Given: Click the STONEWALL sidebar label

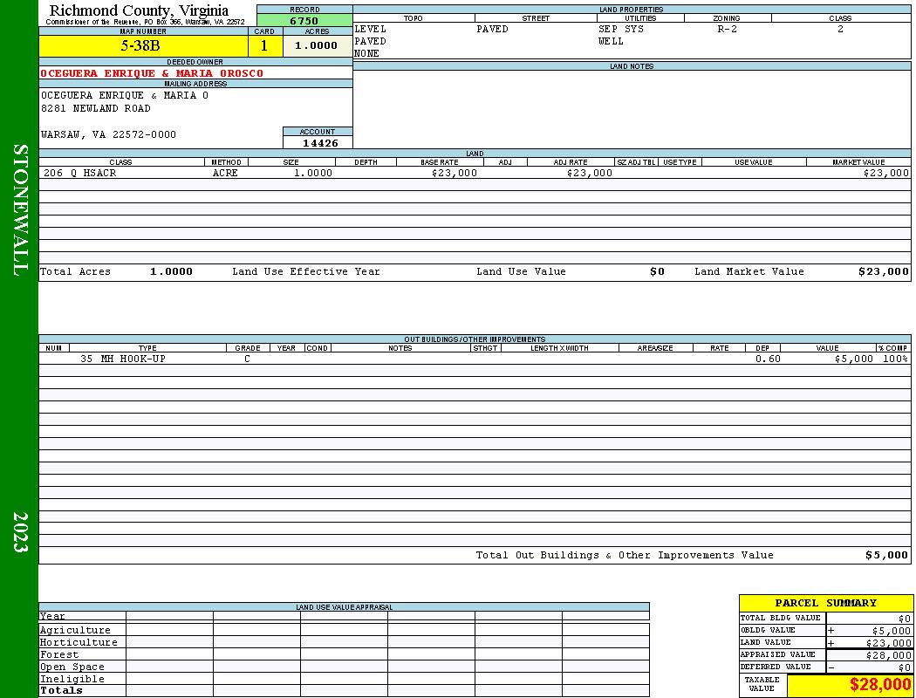Looking at the screenshot, I should (x=20, y=210).
